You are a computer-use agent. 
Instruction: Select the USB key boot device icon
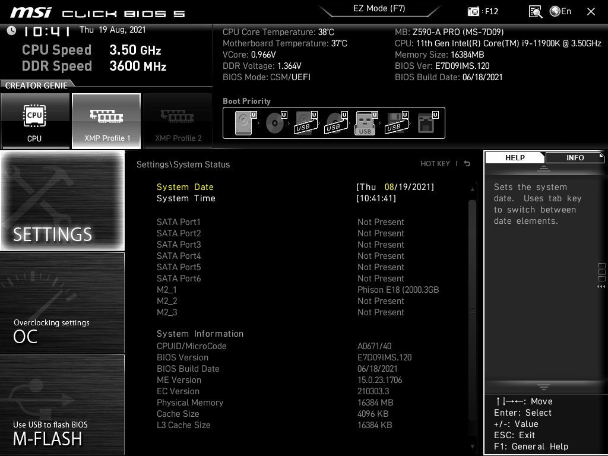click(x=366, y=123)
